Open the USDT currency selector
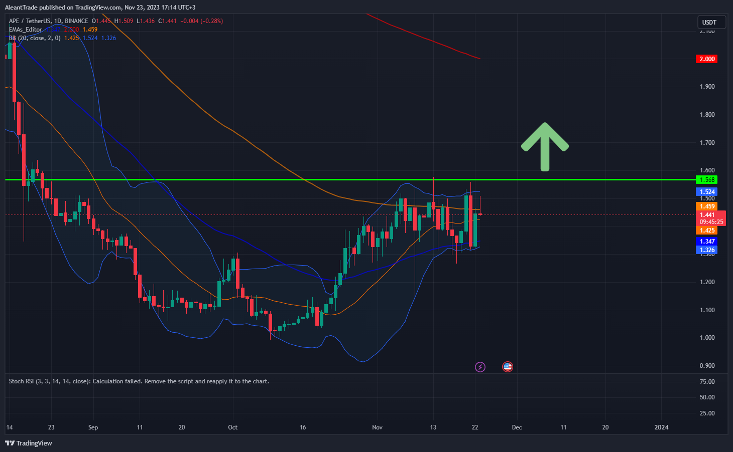Image resolution: width=733 pixels, height=452 pixels. pos(711,22)
